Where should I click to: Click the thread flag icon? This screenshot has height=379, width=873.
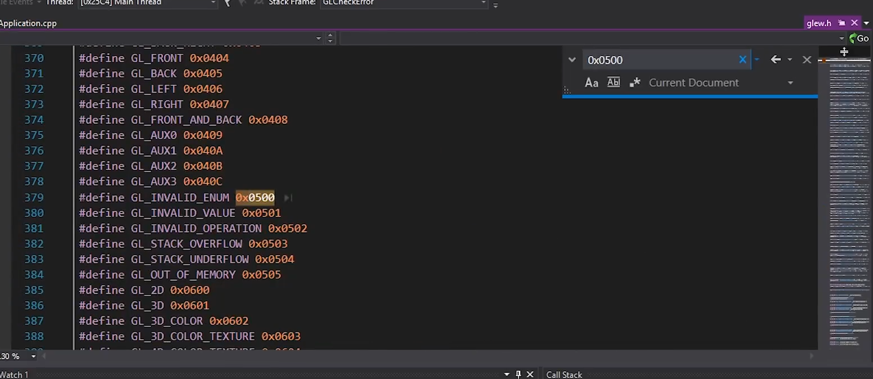click(x=228, y=3)
